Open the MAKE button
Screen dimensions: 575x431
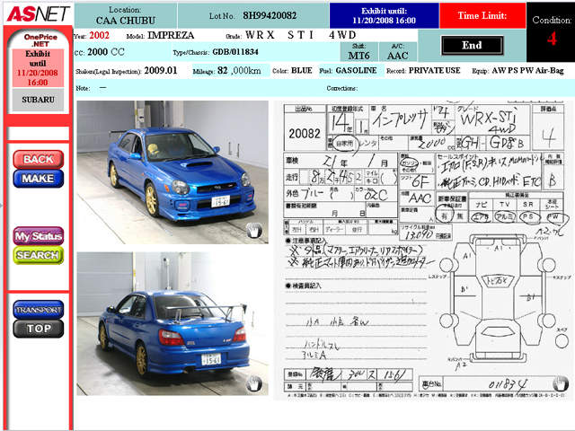point(39,179)
